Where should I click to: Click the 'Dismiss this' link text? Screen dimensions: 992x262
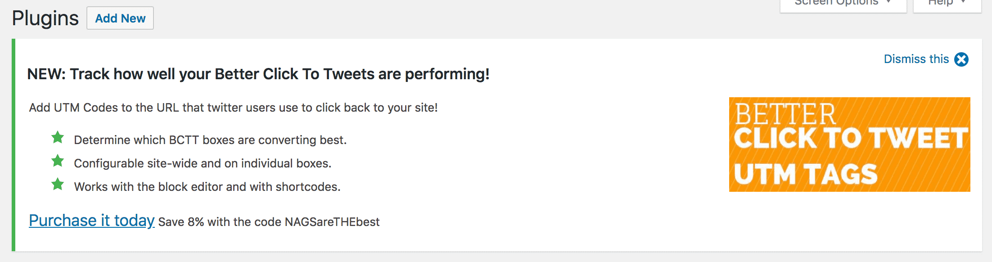[916, 59]
